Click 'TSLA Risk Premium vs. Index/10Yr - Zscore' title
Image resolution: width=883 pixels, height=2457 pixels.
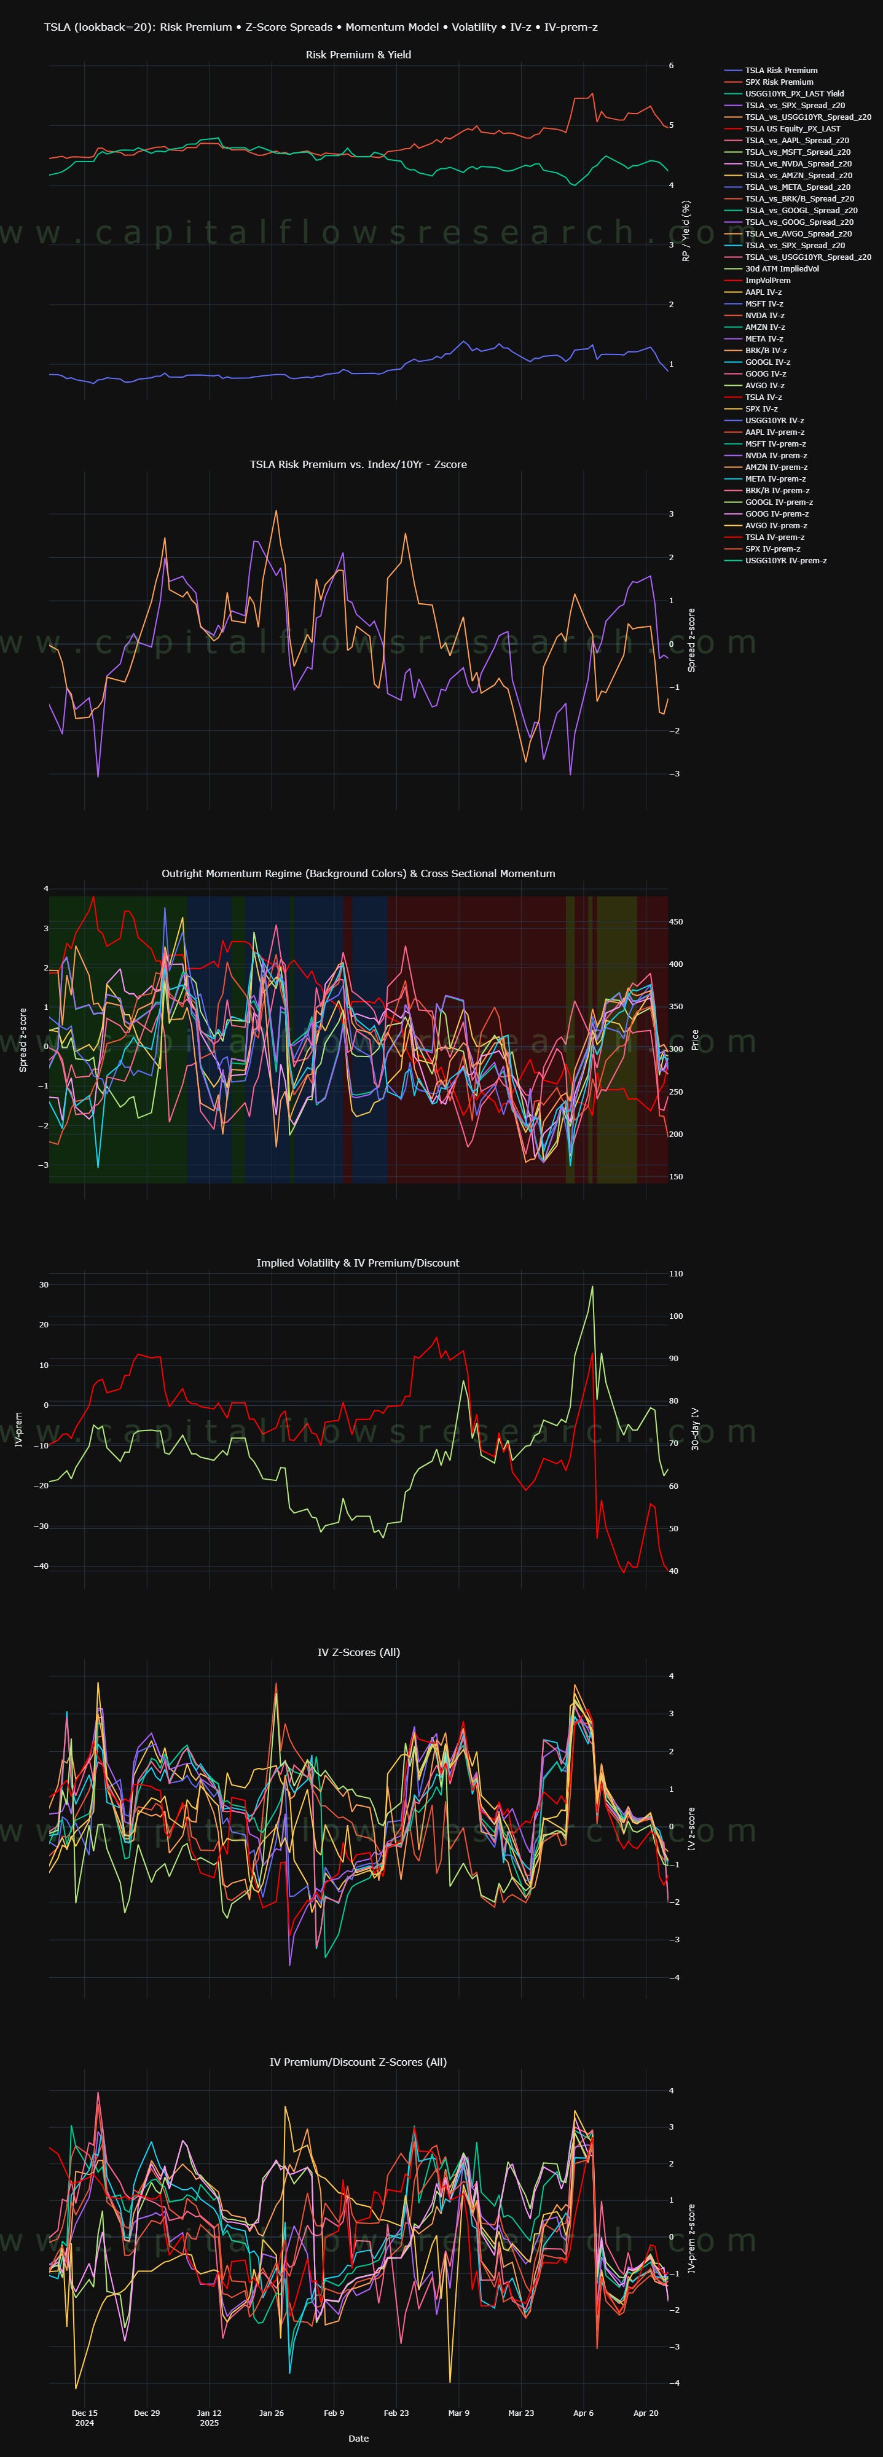click(359, 464)
